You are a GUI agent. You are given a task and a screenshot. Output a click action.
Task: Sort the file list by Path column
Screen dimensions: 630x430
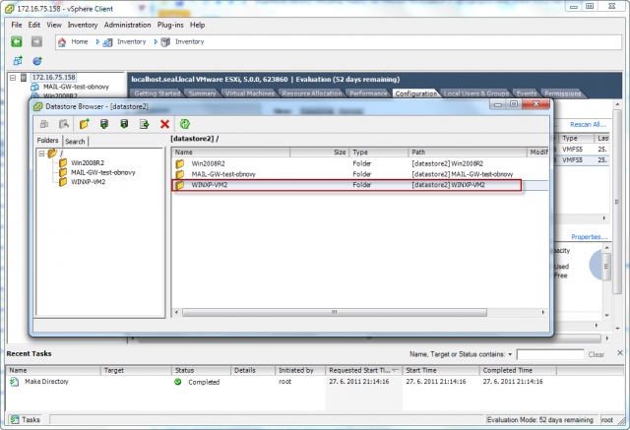coord(467,153)
